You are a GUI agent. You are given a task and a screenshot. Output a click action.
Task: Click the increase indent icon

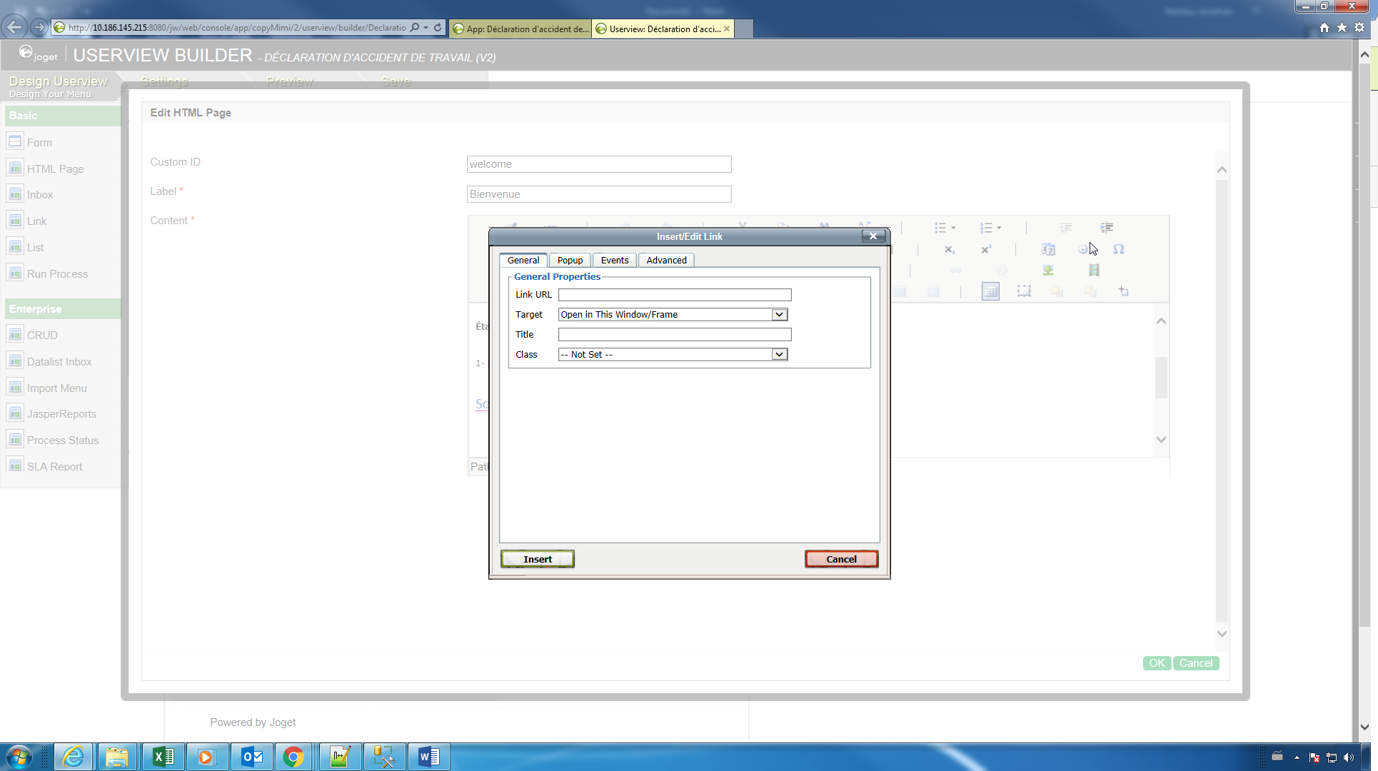(1106, 228)
